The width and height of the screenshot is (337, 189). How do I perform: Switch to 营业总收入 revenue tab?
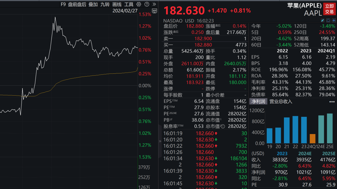[x=281, y=102]
